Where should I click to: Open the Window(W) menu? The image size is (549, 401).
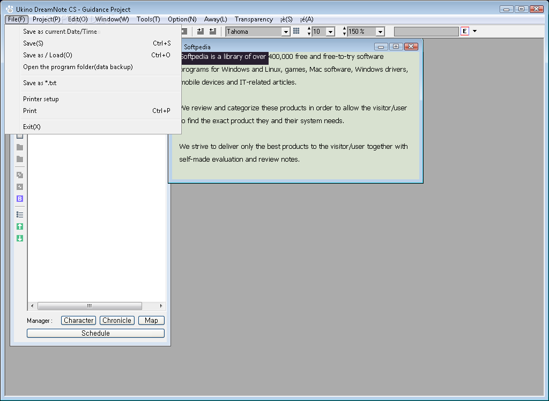[112, 19]
